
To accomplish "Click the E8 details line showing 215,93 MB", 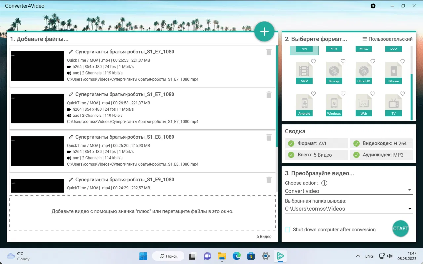I will pos(109,146).
